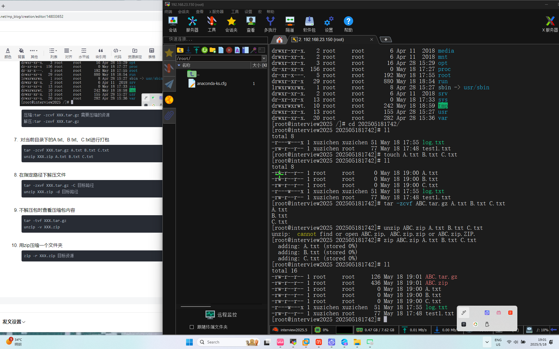Expand 发文设置 publish settings
559x349 pixels.
click(x=14, y=322)
